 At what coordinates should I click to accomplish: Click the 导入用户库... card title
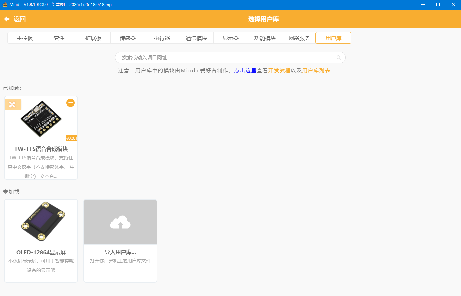[120, 252]
